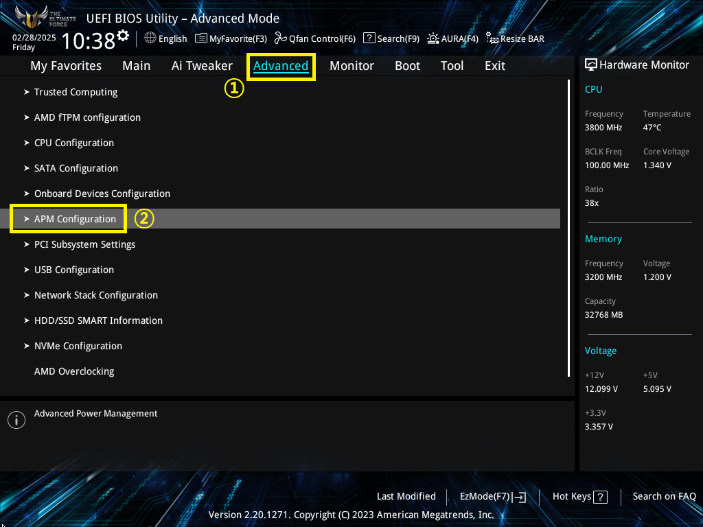
Task: Open the Ai Tweaker tab
Action: [x=202, y=66]
